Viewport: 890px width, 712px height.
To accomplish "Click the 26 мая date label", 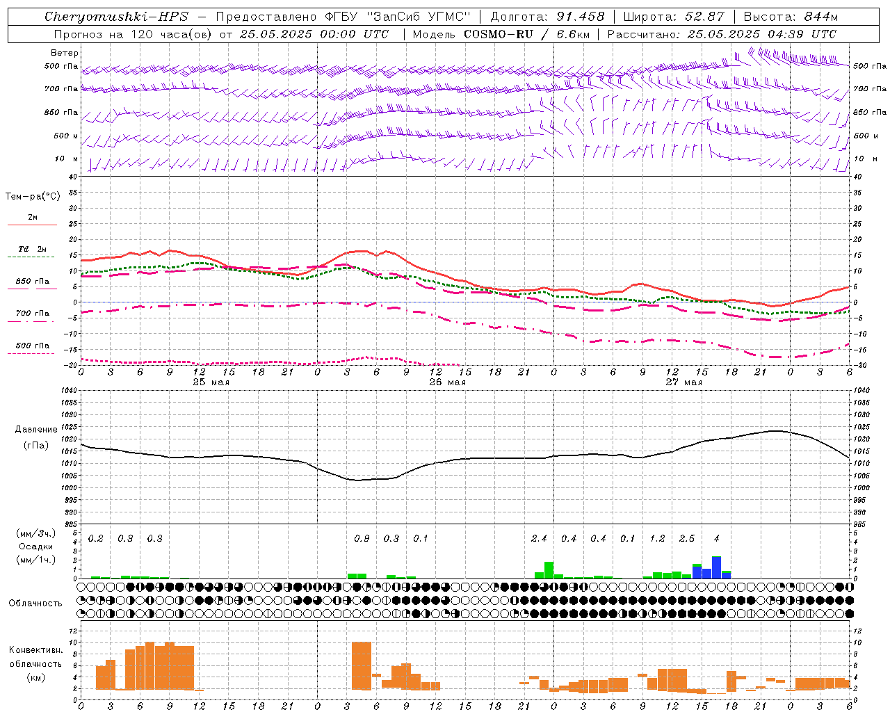I will click(x=447, y=382).
